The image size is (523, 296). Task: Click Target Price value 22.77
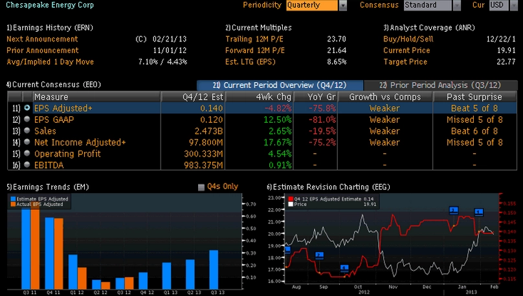click(x=506, y=62)
